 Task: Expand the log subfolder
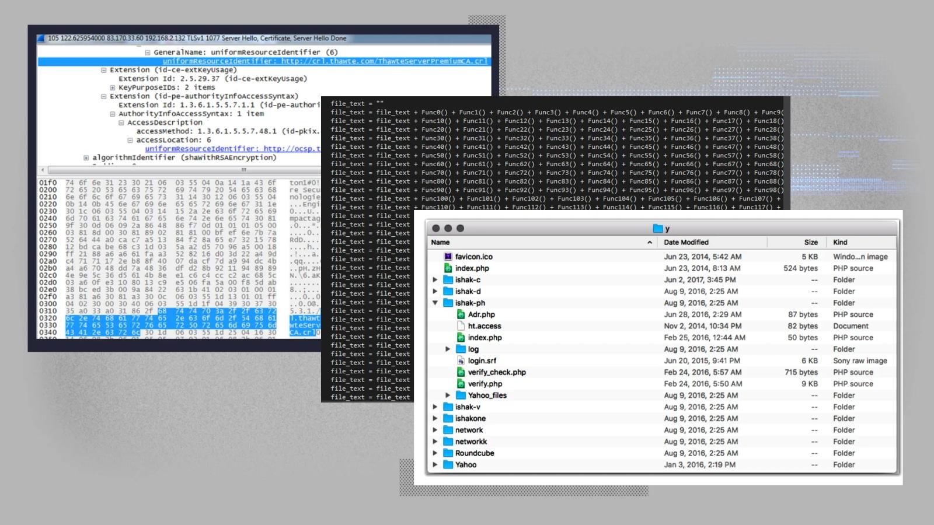(448, 349)
